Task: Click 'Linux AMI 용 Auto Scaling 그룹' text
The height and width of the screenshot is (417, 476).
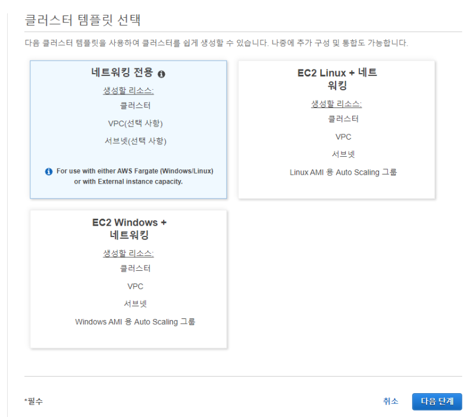Action: coord(343,172)
